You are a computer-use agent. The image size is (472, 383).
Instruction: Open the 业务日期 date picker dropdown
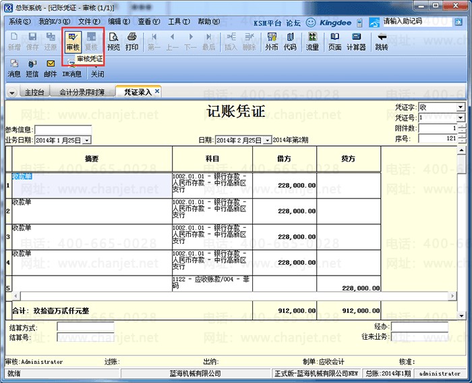click(x=86, y=141)
